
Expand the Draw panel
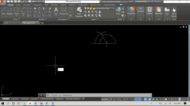pos(16,19)
